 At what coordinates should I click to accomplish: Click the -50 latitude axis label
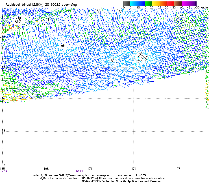pyautogui.click(x=3, y=9)
